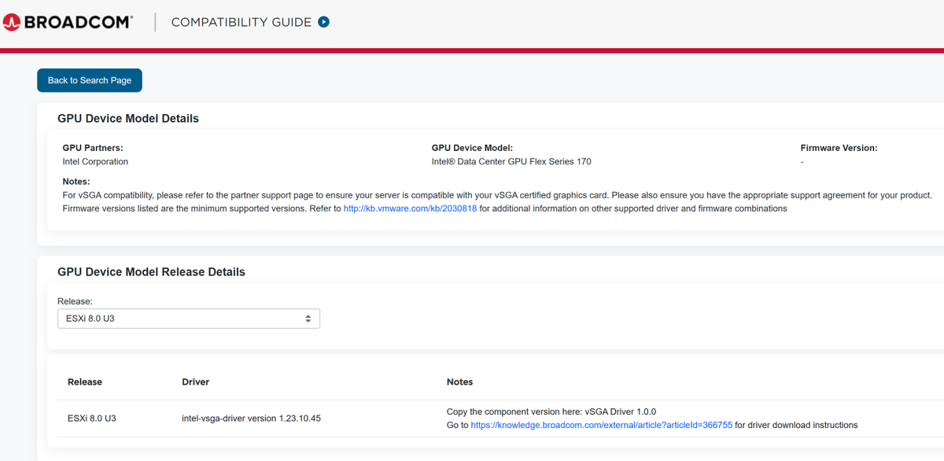Click the Notes label in device details

point(76,182)
